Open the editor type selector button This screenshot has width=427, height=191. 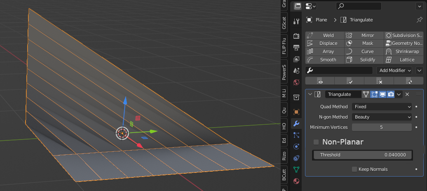click(x=298, y=6)
